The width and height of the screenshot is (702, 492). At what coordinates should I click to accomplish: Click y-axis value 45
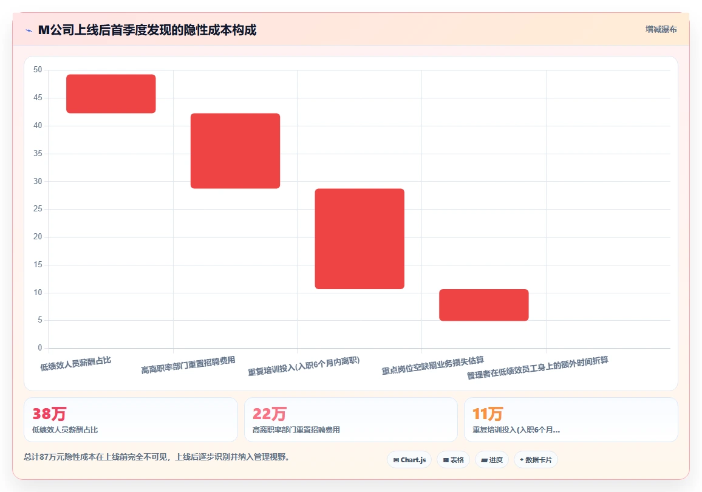coord(38,98)
